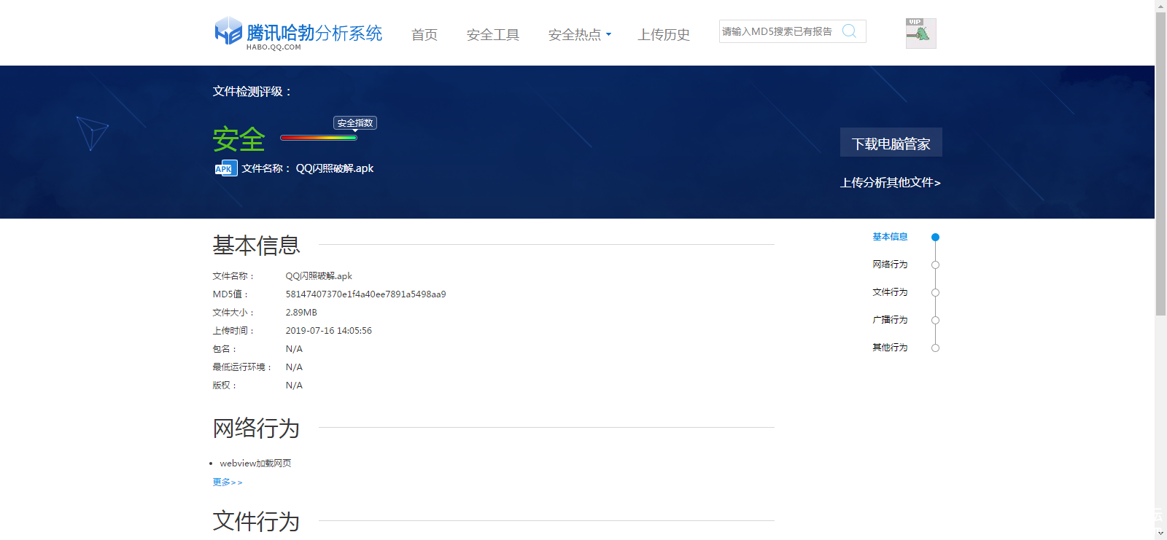Select the 广播行为 timeline dot

pos(935,321)
